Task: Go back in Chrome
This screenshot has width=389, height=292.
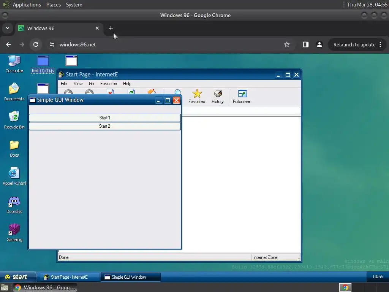Action: pyautogui.click(x=8, y=44)
